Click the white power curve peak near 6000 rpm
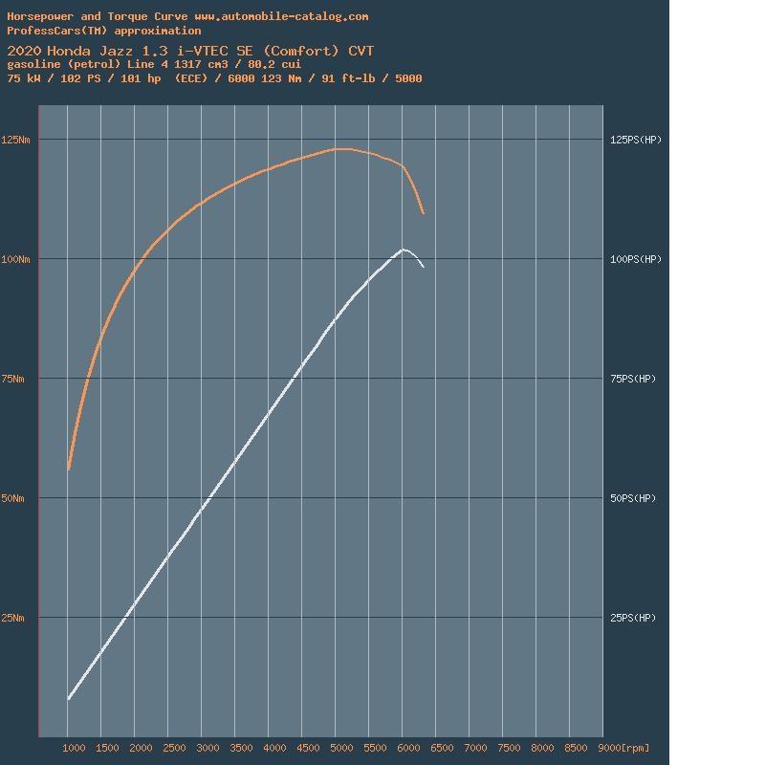The image size is (765, 765). coord(404,250)
